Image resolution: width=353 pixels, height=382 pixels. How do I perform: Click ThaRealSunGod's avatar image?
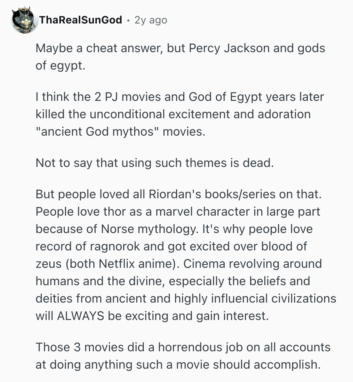24,20
